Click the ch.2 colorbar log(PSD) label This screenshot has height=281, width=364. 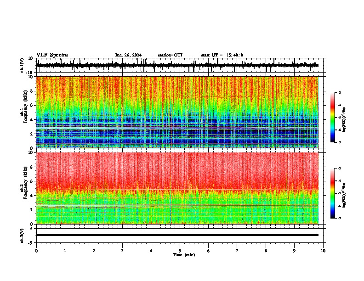pos(344,195)
